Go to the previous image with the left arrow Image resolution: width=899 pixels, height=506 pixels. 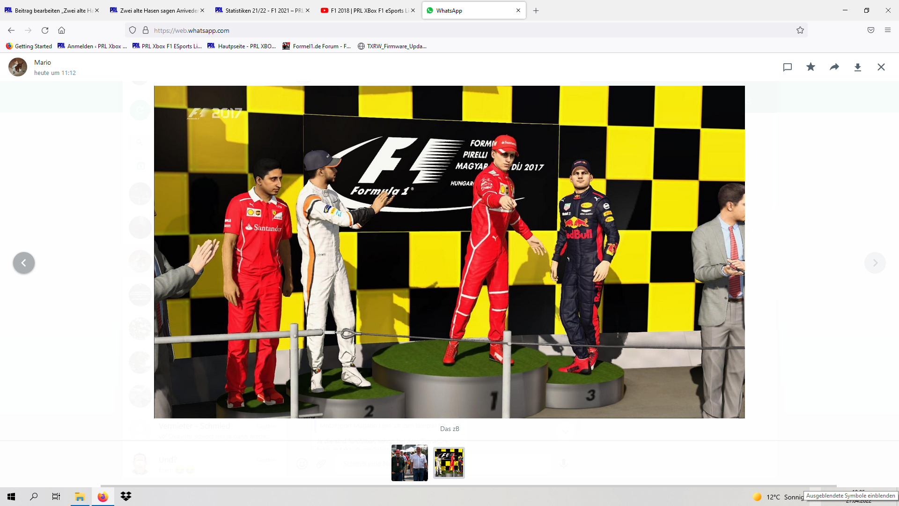24,263
